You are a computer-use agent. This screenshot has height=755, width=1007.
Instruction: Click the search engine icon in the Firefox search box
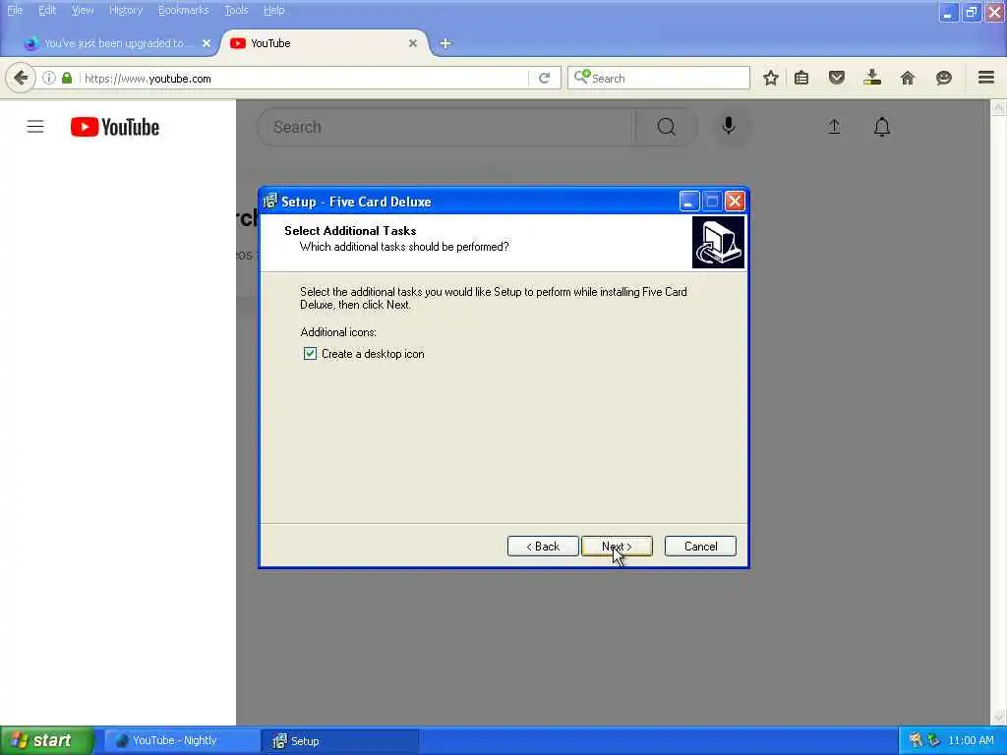(x=582, y=78)
